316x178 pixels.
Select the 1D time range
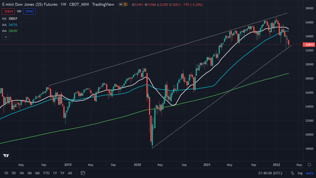coord(6,173)
